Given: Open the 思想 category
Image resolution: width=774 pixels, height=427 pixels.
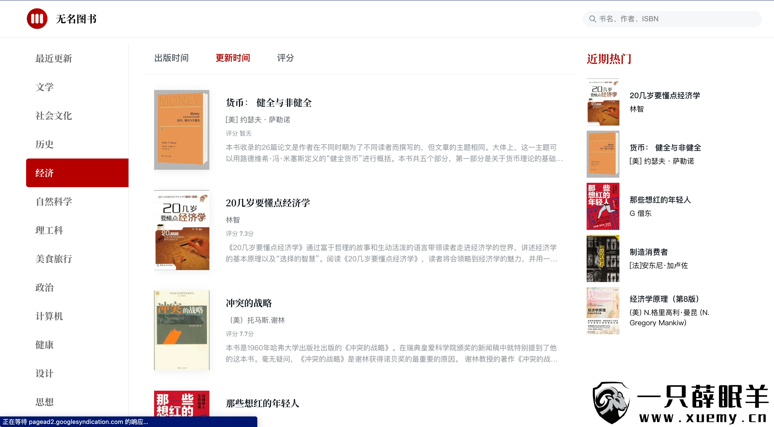Looking at the screenshot, I should pos(45,402).
